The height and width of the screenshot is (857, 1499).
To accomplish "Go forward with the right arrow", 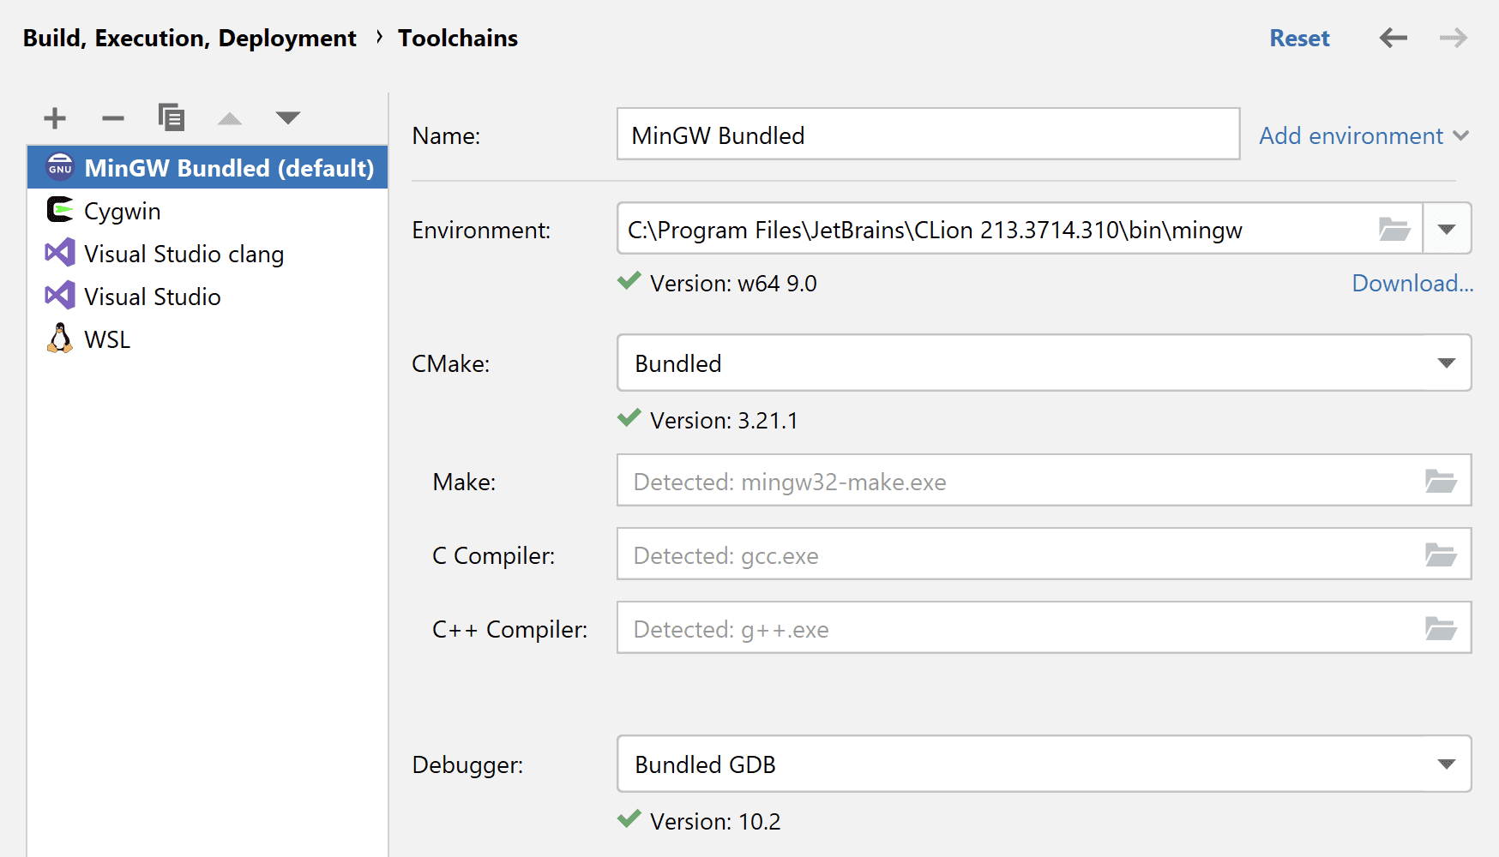I will (1454, 38).
